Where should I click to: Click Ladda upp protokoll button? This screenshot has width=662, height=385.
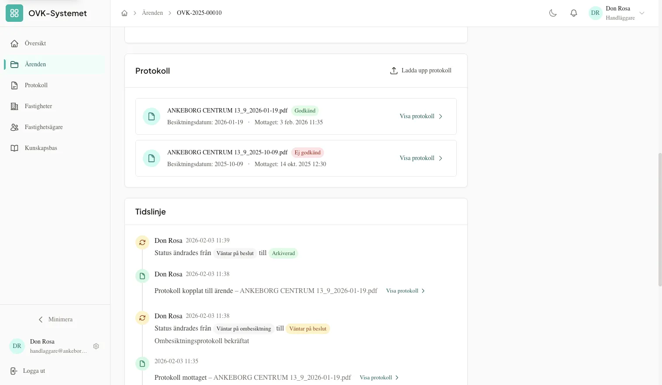421,71
